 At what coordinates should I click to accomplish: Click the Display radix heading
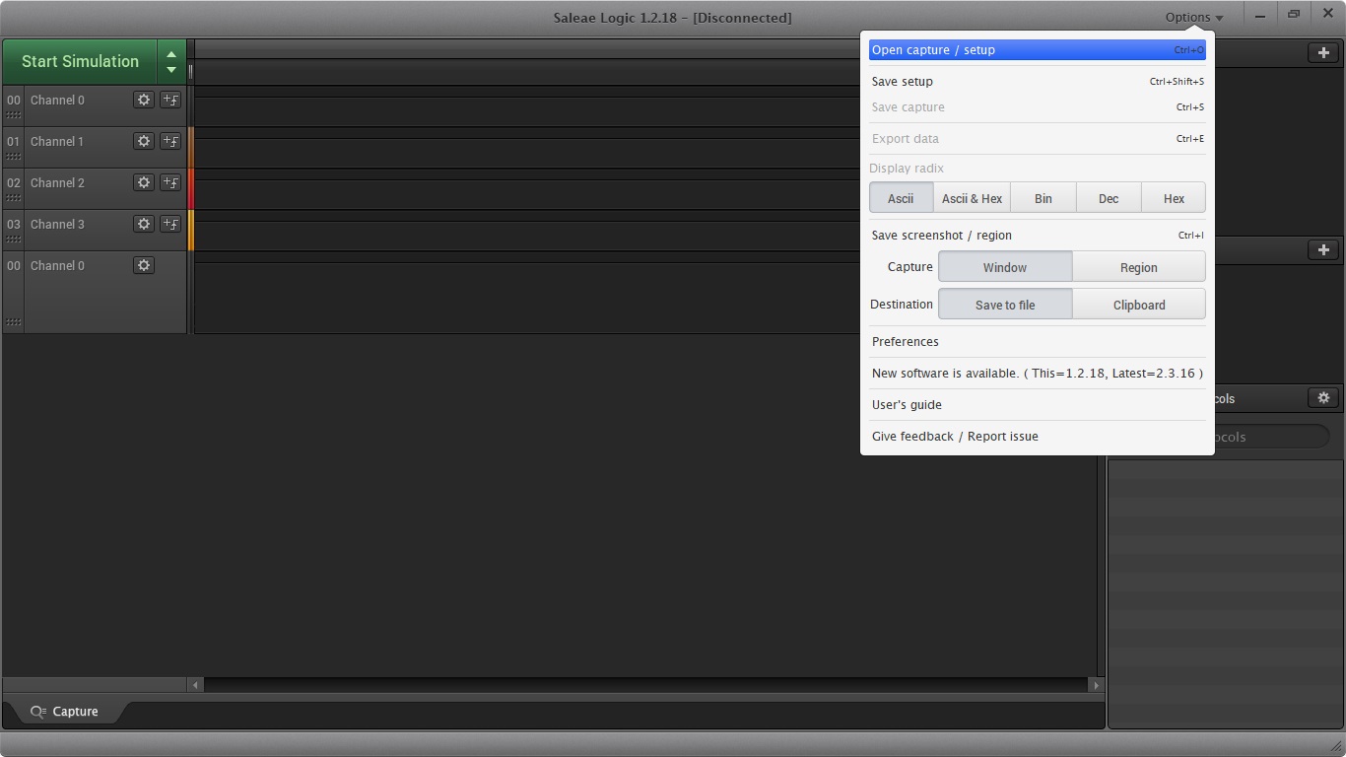point(907,168)
